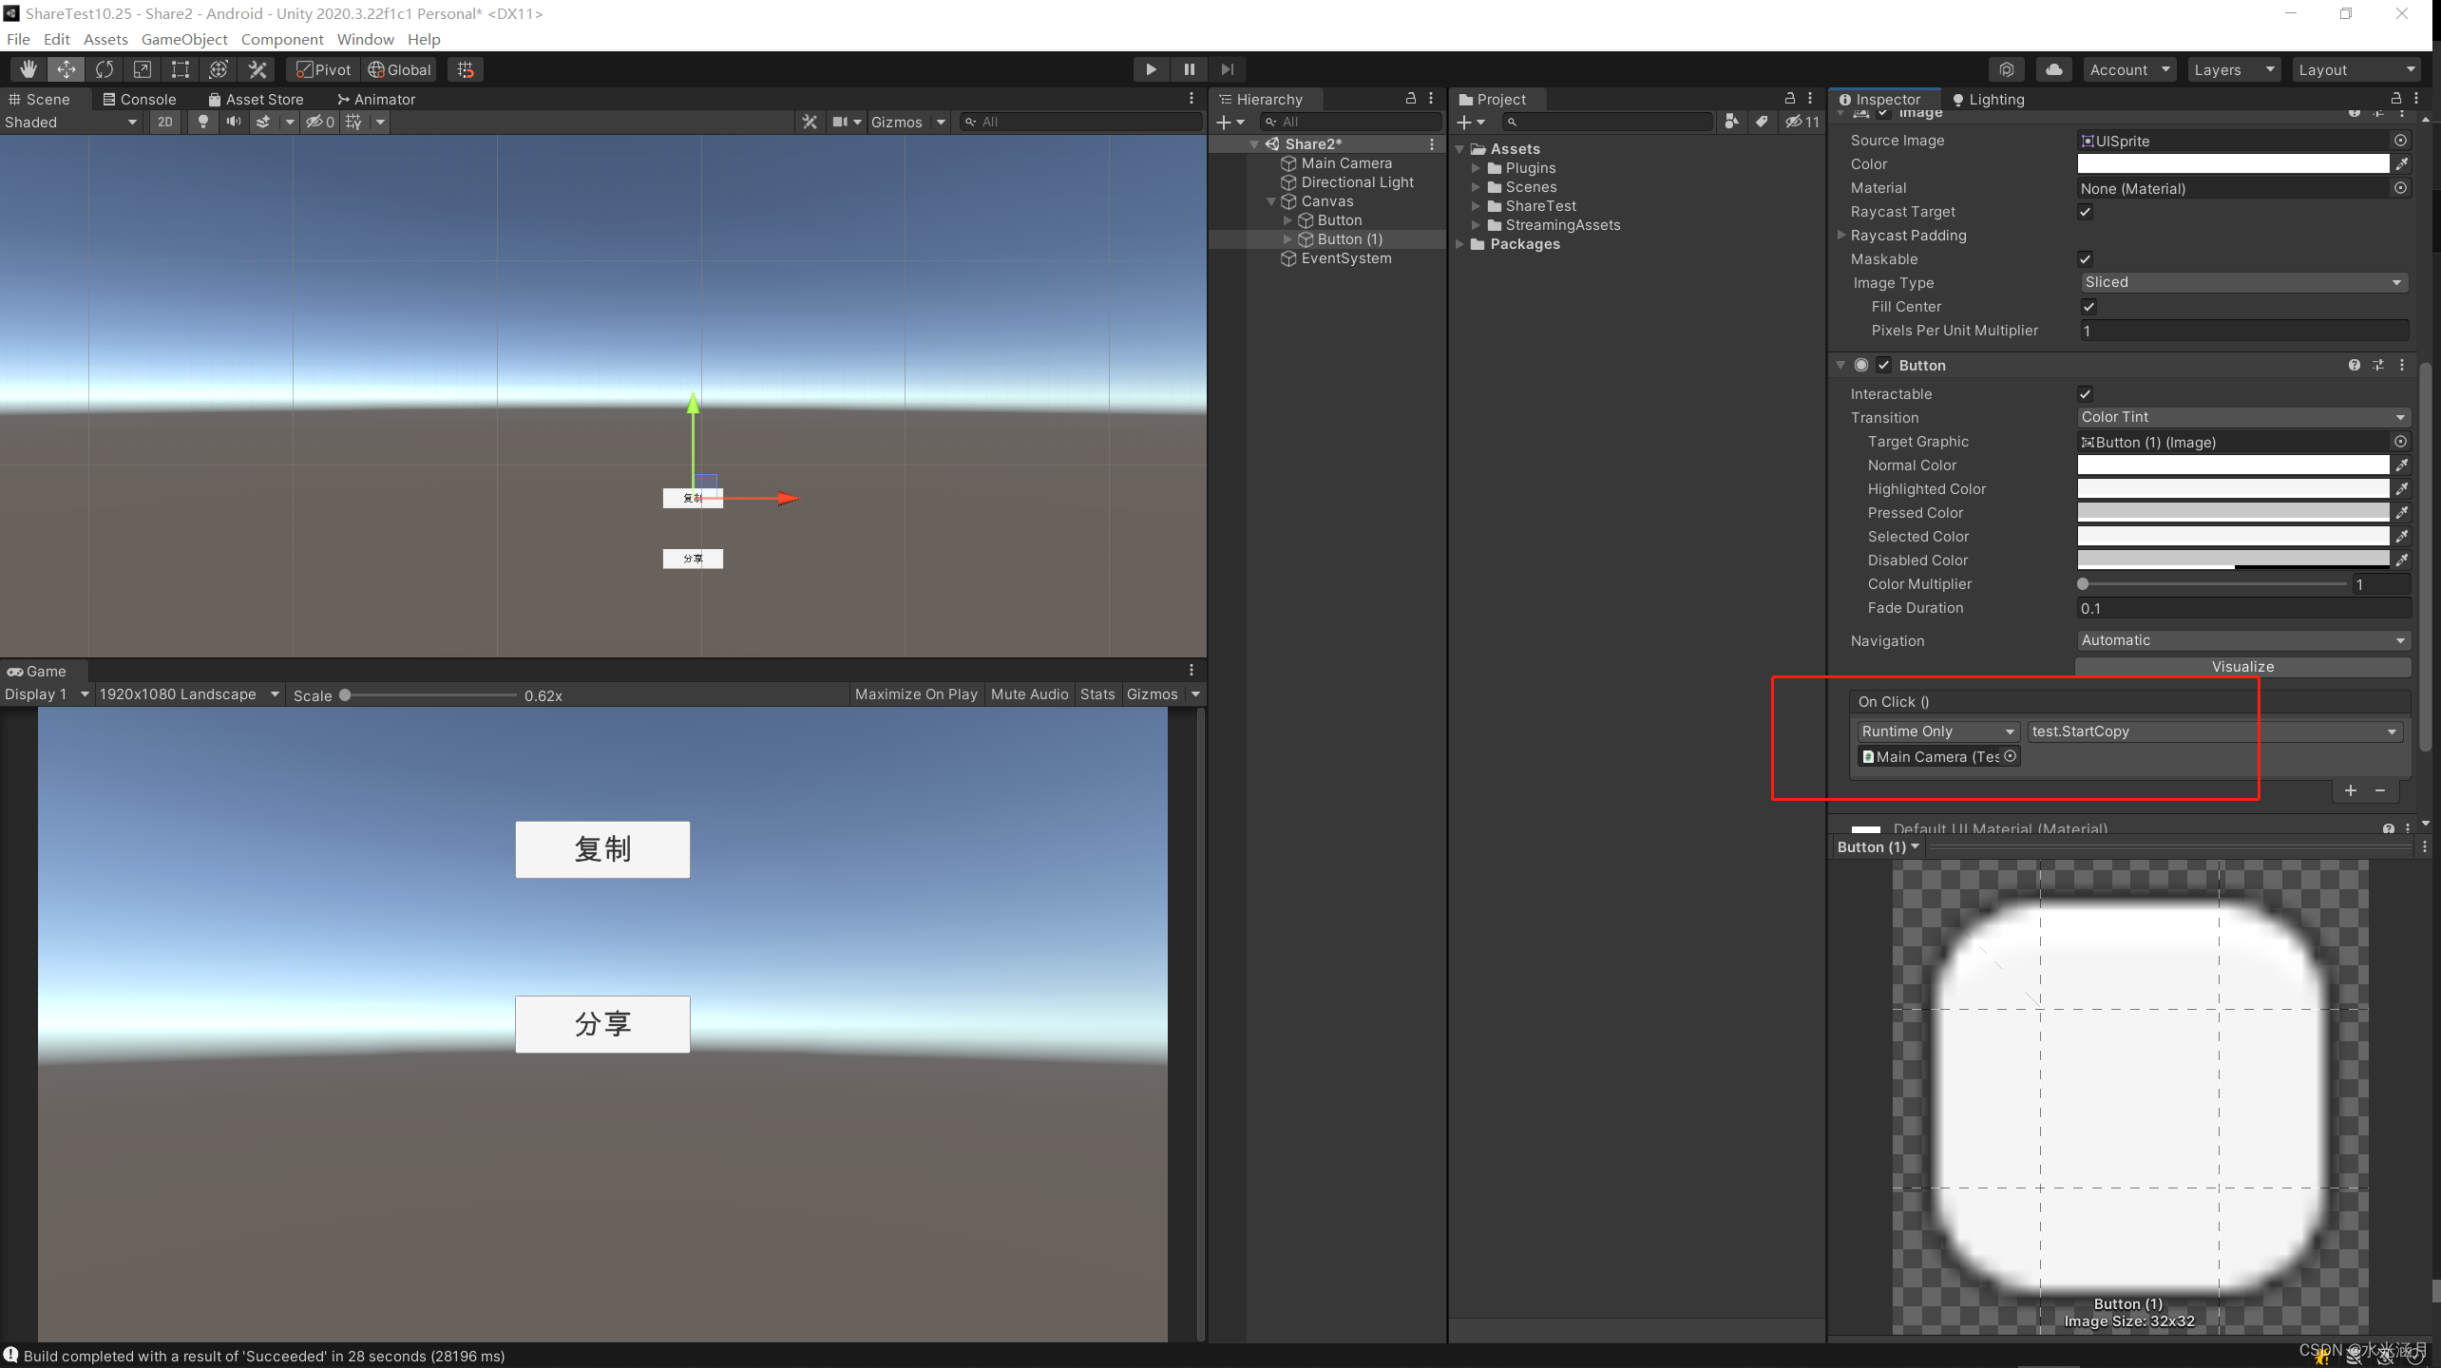Select the Rect Transform tool
Image resolution: width=2441 pixels, height=1368 pixels.
181,69
